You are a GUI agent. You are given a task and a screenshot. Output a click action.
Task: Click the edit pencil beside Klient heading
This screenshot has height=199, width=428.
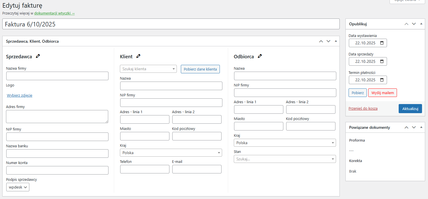pos(138,56)
